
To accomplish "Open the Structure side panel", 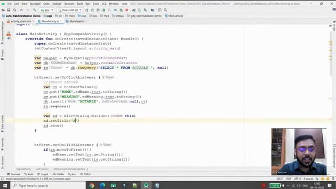I will [x=2, y=162].
